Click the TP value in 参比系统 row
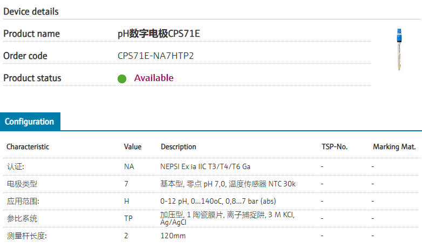This screenshot has height=248, width=422. [128, 218]
